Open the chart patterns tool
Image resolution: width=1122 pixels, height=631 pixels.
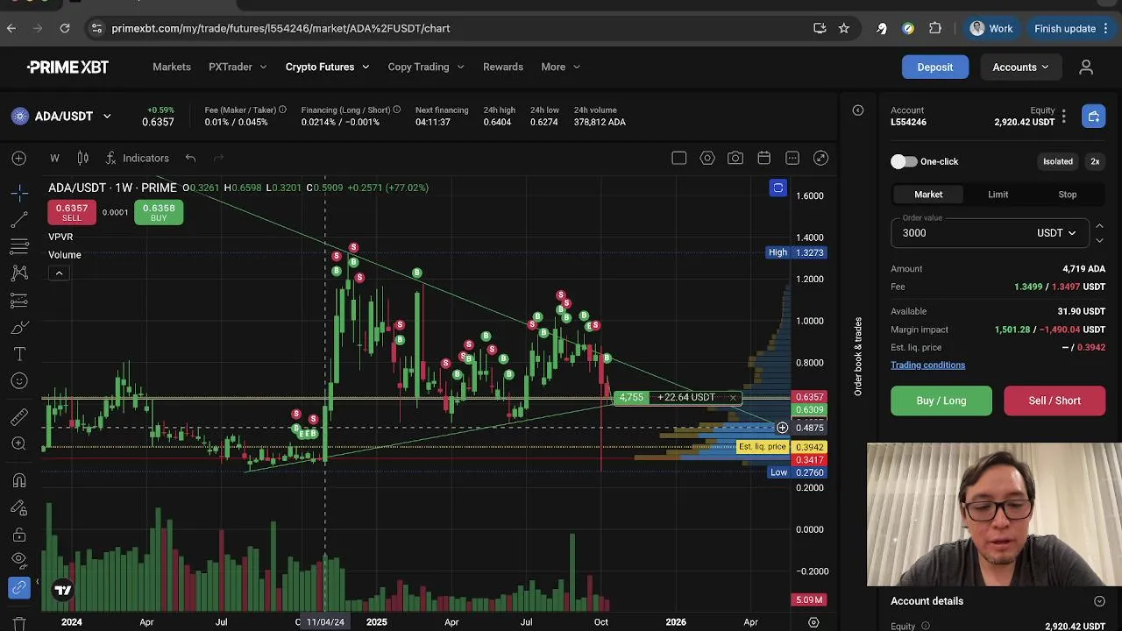(19, 273)
